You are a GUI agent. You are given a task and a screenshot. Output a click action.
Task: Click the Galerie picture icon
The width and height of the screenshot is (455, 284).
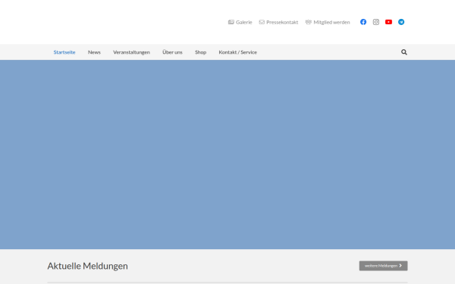[x=231, y=22]
